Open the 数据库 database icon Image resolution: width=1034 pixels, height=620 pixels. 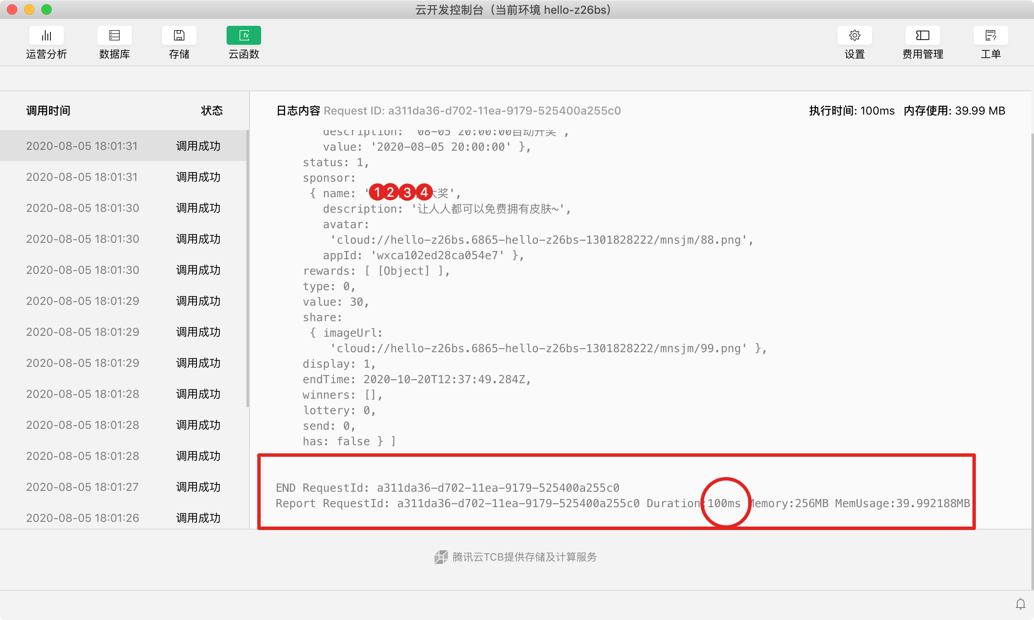click(x=114, y=36)
